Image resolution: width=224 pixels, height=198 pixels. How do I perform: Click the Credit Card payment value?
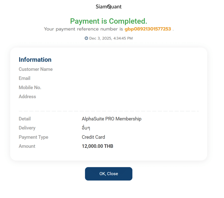[93, 137]
